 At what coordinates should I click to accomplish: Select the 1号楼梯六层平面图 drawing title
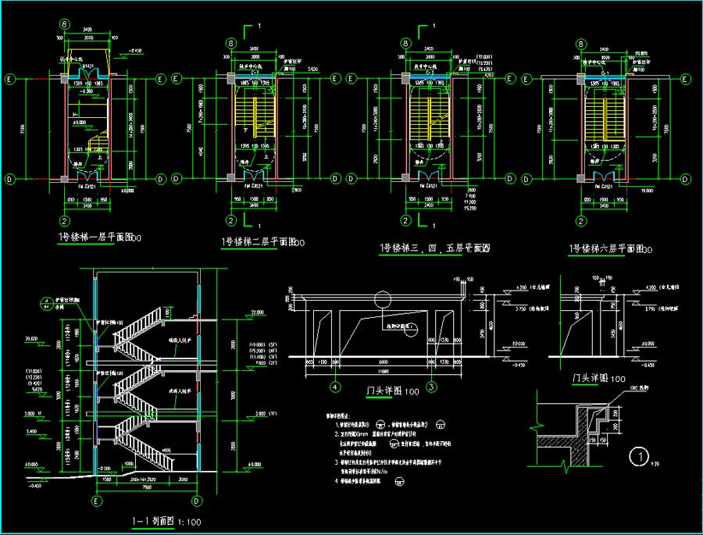pyautogui.click(x=606, y=248)
